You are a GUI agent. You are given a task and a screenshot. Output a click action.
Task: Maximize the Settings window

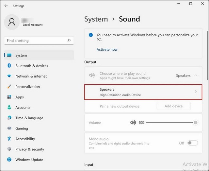pos(191,4)
